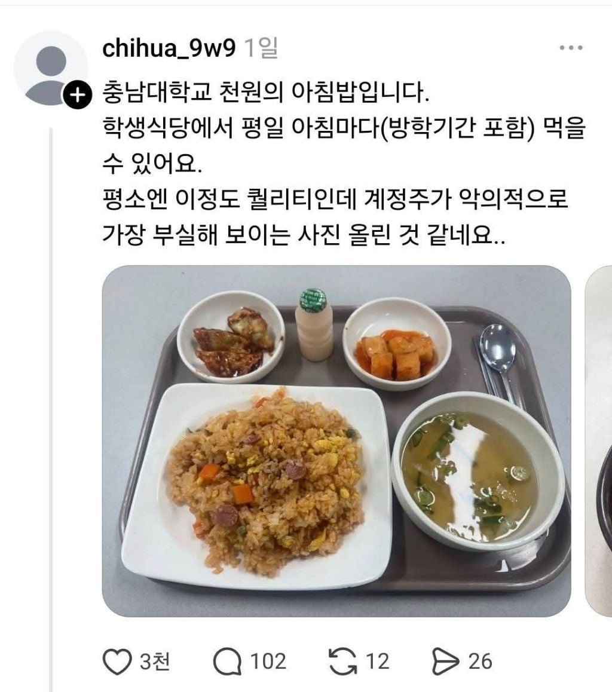Viewport: 612px width, 692px height.
Task: Tap the repost arrows icon
Action: 343,662
